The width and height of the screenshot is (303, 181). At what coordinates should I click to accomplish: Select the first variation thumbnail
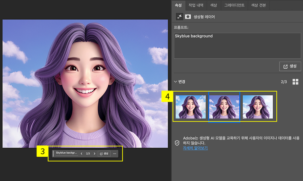point(191,107)
